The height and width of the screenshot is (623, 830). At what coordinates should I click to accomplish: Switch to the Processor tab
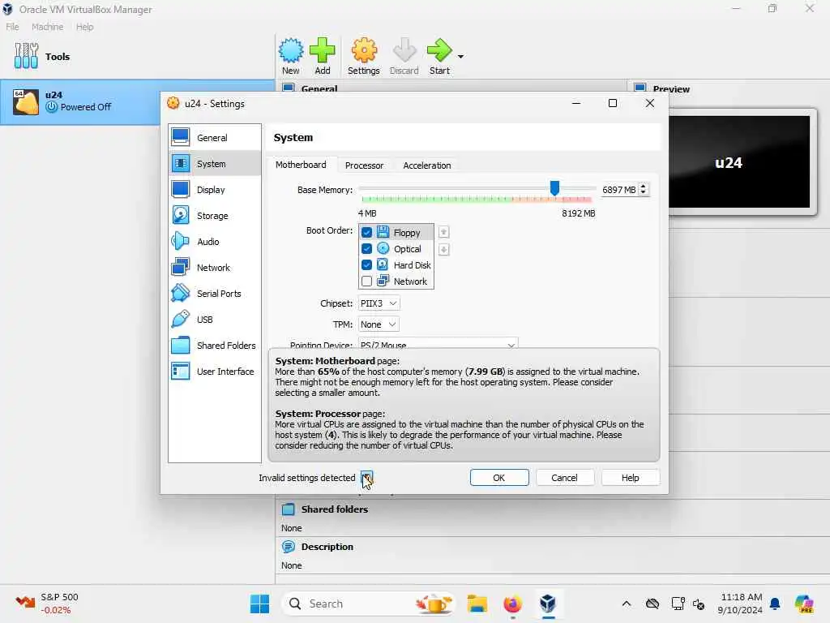[x=364, y=165]
